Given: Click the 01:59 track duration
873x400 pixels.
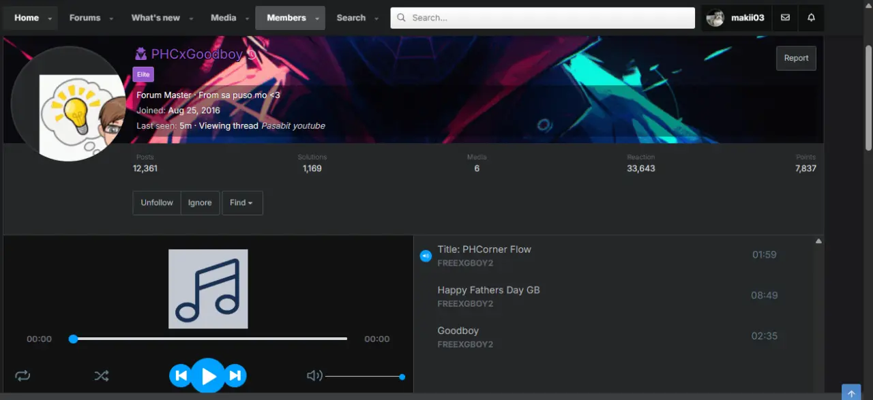Looking at the screenshot, I should tap(765, 255).
